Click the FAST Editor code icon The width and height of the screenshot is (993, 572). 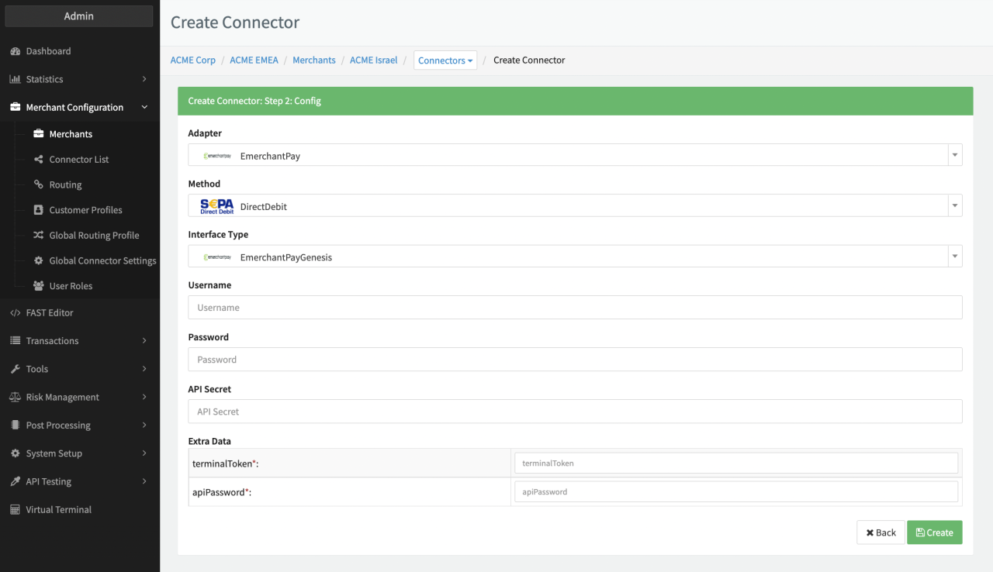point(15,313)
